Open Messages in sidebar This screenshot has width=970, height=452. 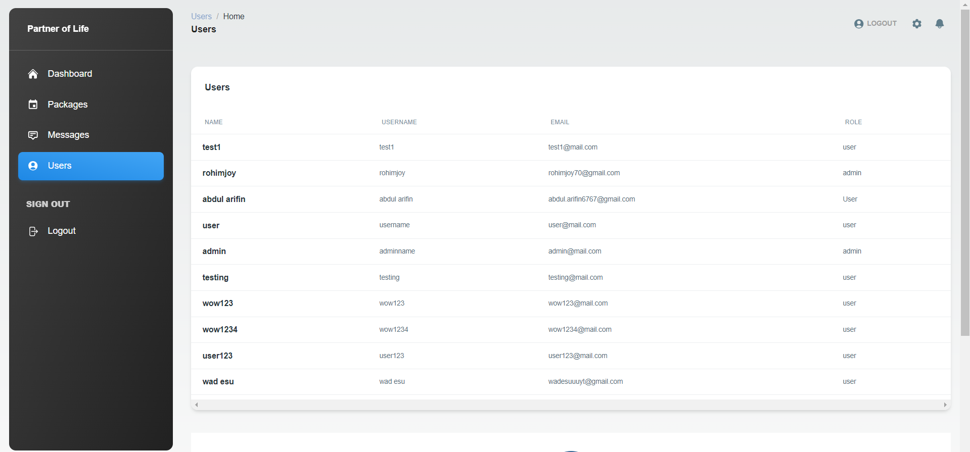[91, 135]
